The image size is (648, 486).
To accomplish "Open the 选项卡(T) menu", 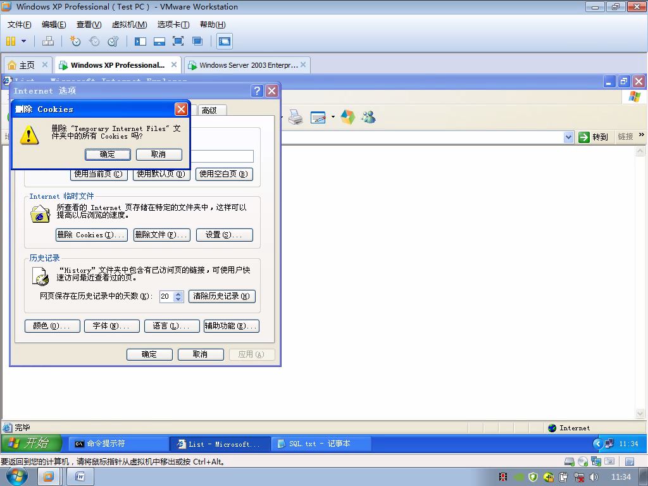I will tap(173, 25).
